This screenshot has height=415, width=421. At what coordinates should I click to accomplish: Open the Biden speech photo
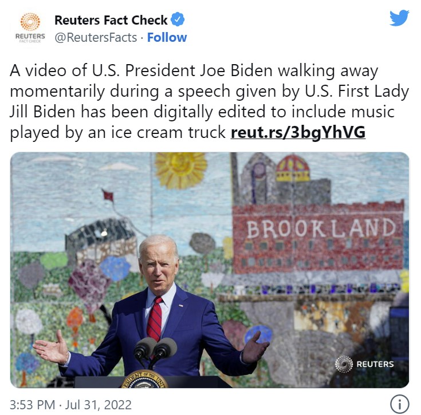[x=210, y=270]
